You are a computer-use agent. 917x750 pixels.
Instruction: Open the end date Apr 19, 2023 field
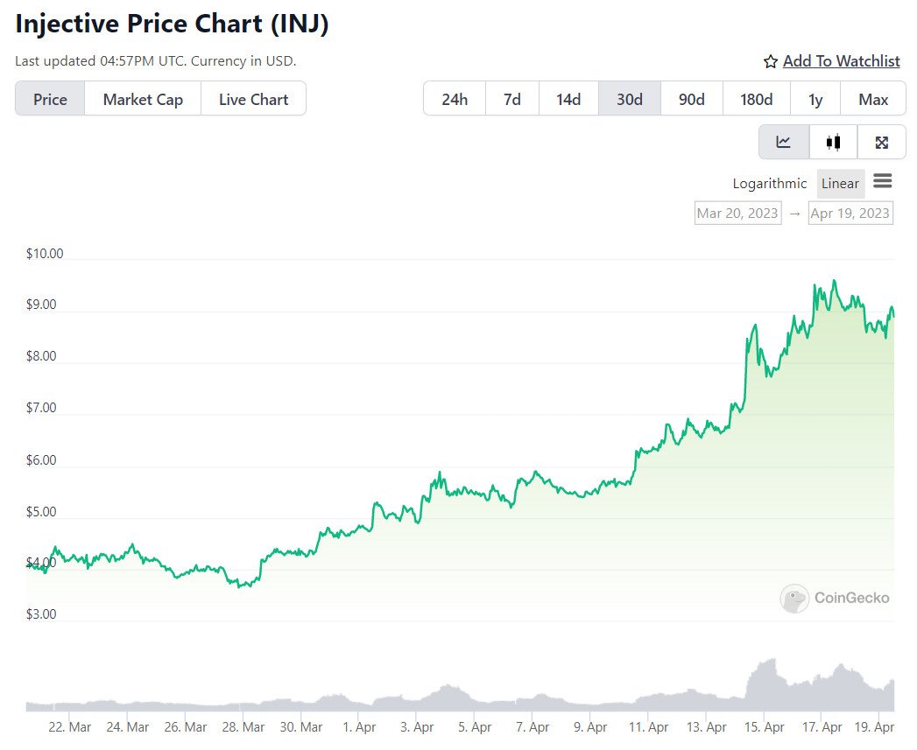(850, 213)
